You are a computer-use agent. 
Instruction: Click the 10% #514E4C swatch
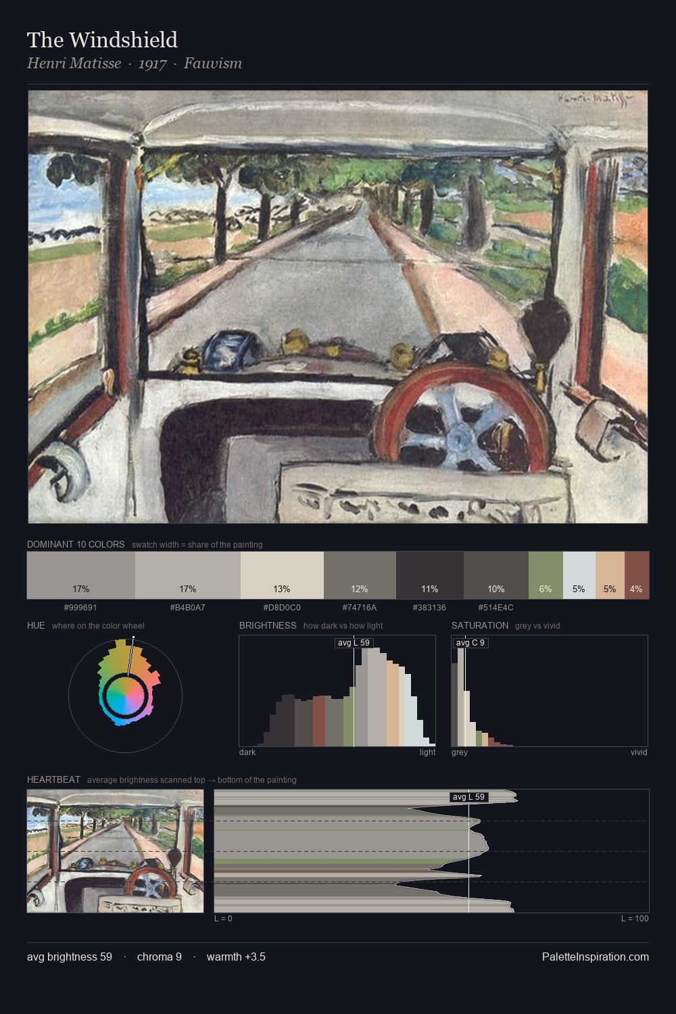(x=496, y=575)
